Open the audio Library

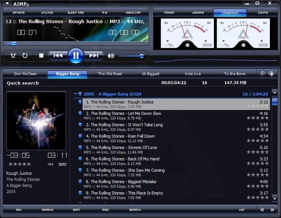(198, 13)
